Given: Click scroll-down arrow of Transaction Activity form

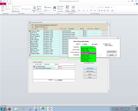Looking at the screenshot, I should coord(109,92).
